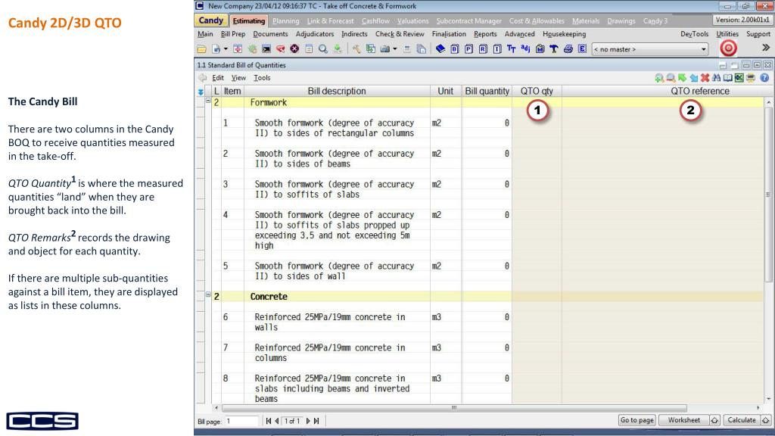Click the green download arrow toolbar icon

click(x=338, y=48)
